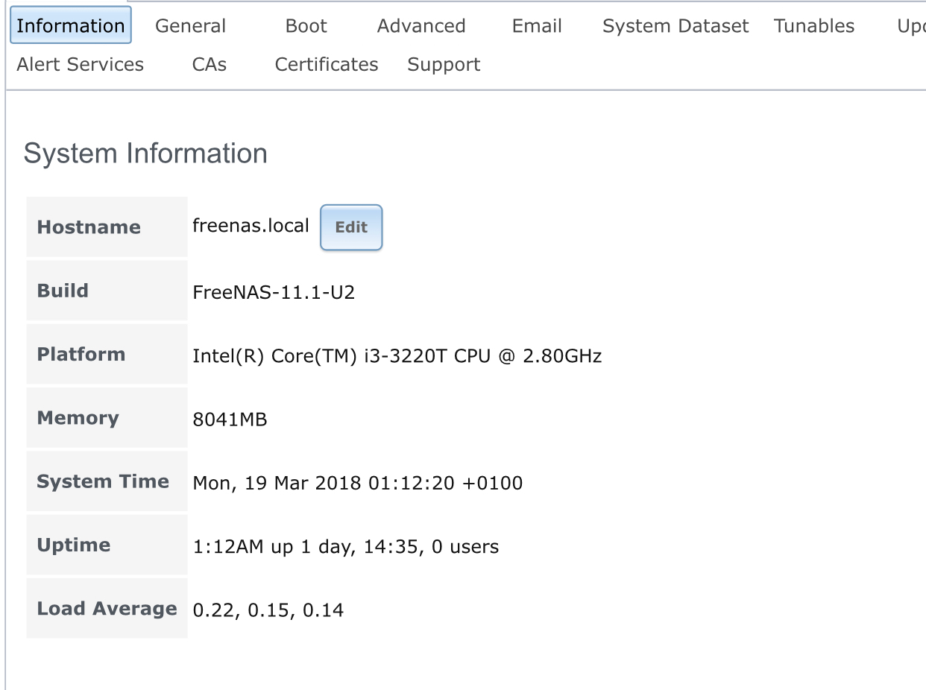Click the Build row label
Image resolution: width=926 pixels, height=690 pixels.
[x=63, y=291]
